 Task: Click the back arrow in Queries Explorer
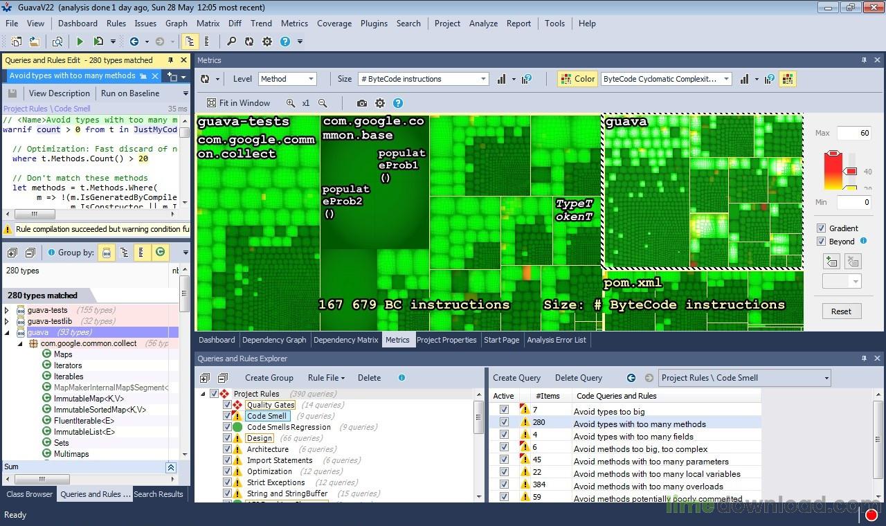pyautogui.click(x=631, y=378)
